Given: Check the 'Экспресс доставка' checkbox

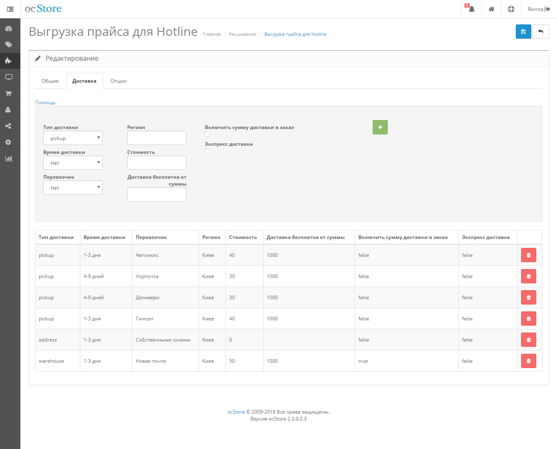Looking at the screenshot, I should point(207,151).
